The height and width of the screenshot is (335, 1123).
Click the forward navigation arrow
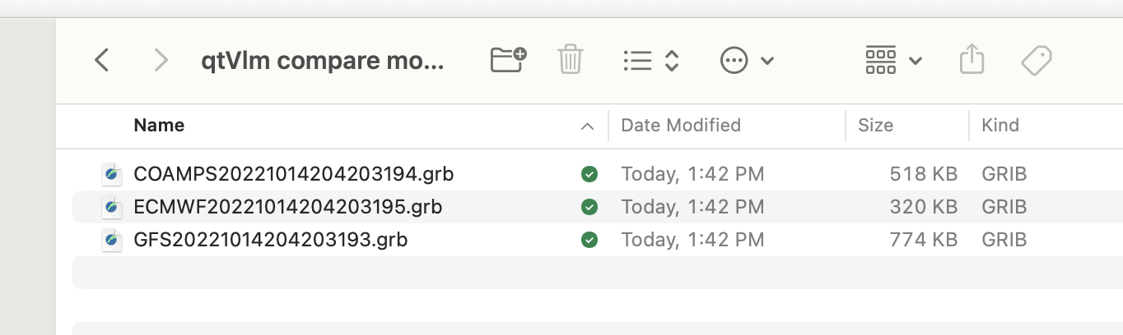coord(161,60)
